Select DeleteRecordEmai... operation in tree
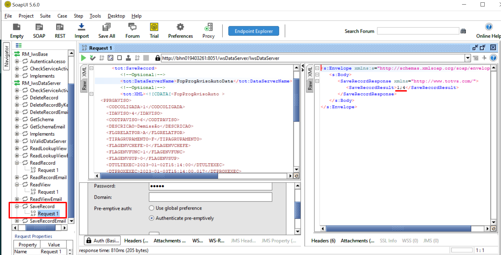The width and height of the screenshot is (501, 255). pos(49,112)
